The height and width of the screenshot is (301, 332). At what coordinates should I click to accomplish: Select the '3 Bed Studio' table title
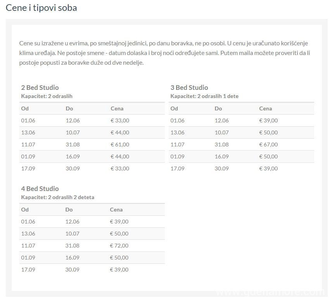189,88
